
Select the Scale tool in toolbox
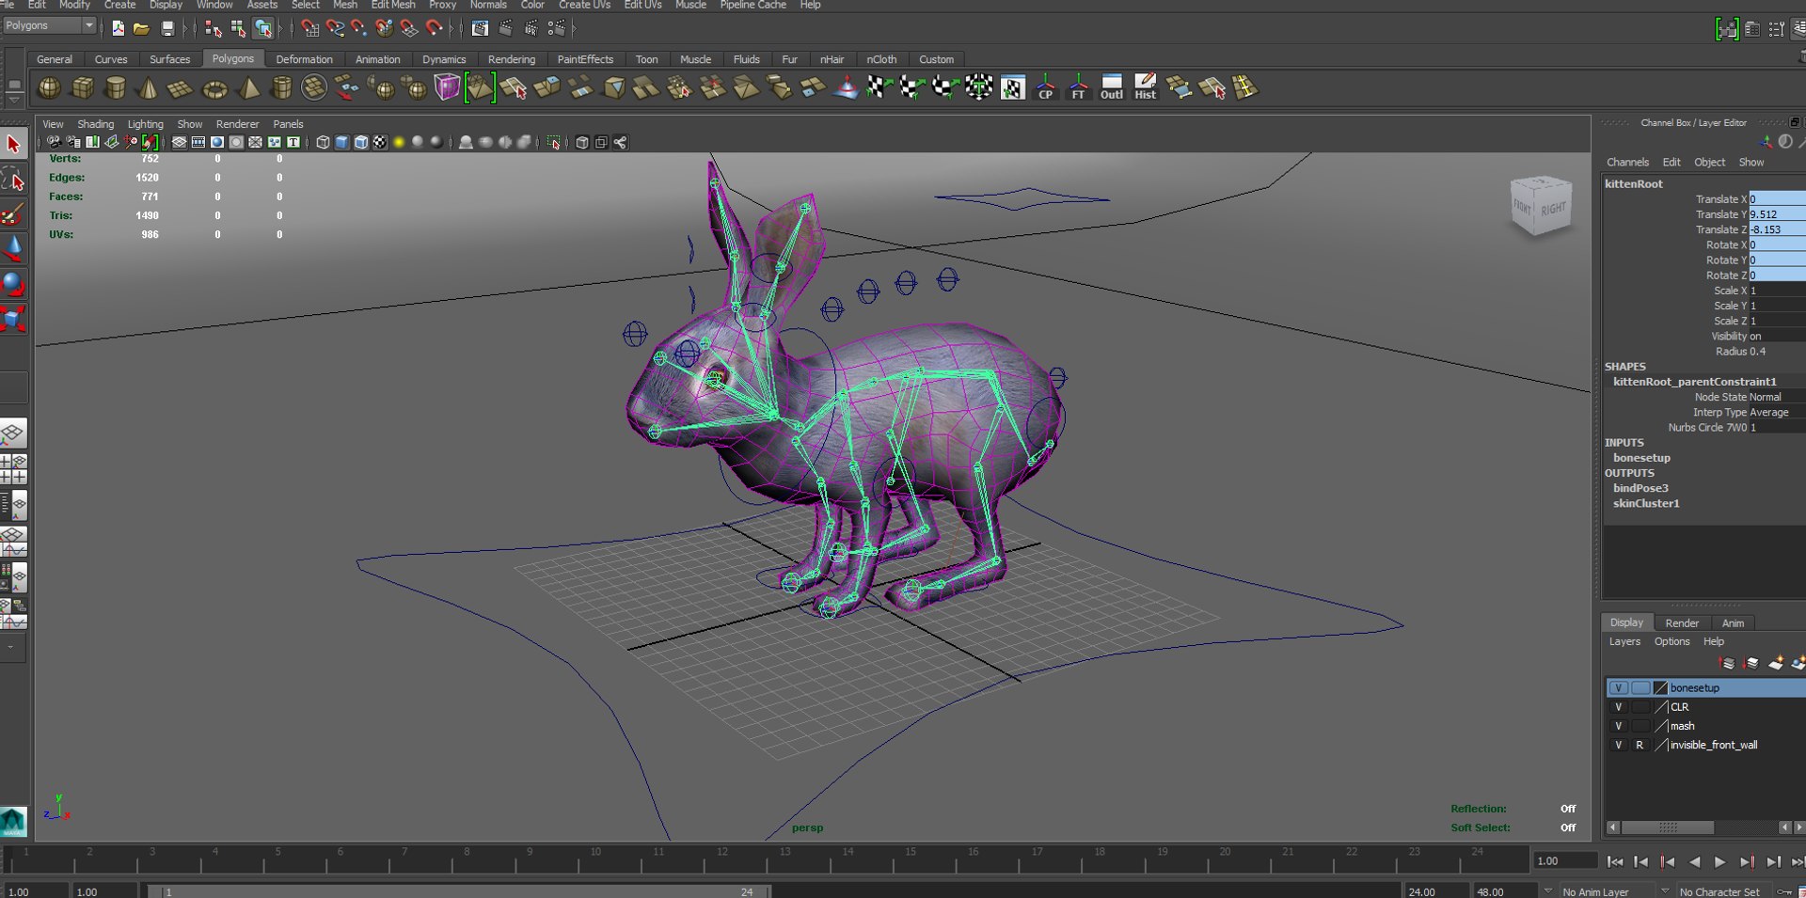(x=13, y=318)
